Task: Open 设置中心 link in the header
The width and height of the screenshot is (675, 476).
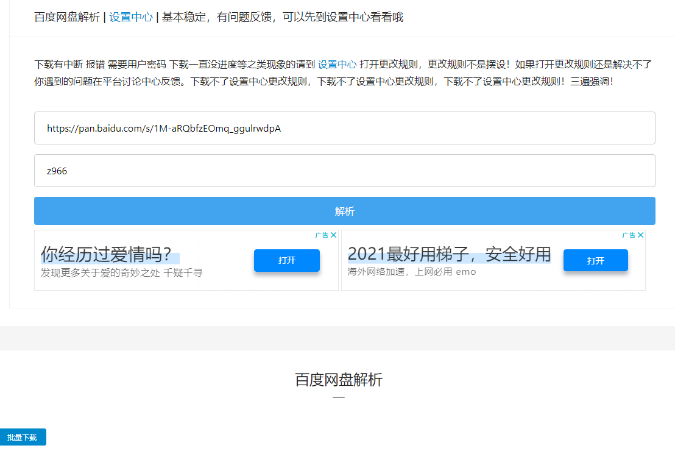Action: click(131, 17)
